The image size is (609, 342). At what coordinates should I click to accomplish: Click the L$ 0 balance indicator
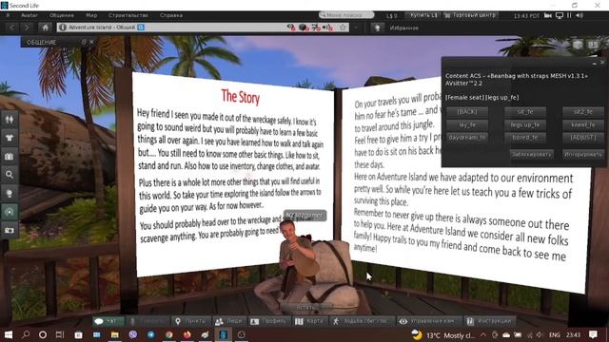tap(392, 15)
